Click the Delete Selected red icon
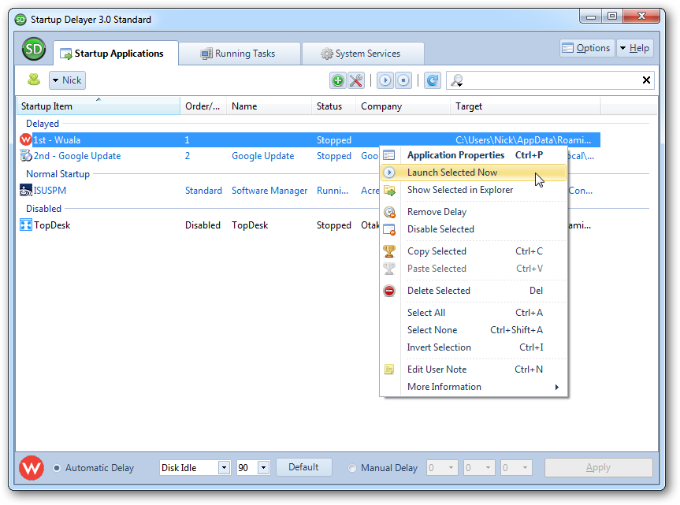This screenshot has height=505, width=680. (389, 291)
